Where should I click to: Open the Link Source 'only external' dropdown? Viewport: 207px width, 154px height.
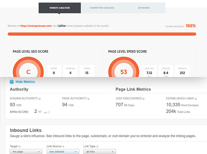(63, 152)
